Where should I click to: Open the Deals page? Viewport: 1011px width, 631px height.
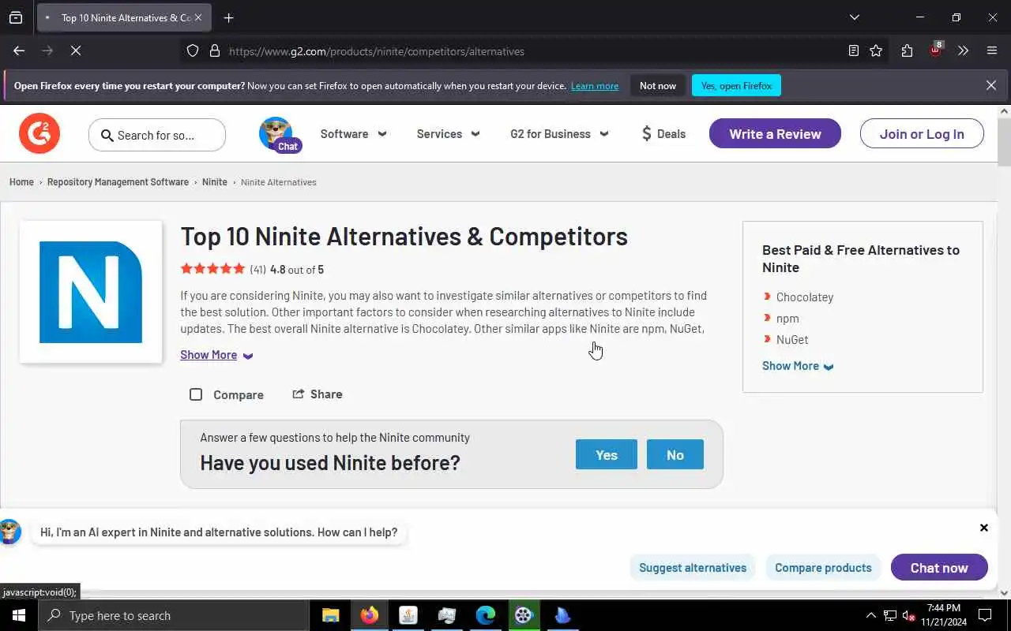[663, 134]
